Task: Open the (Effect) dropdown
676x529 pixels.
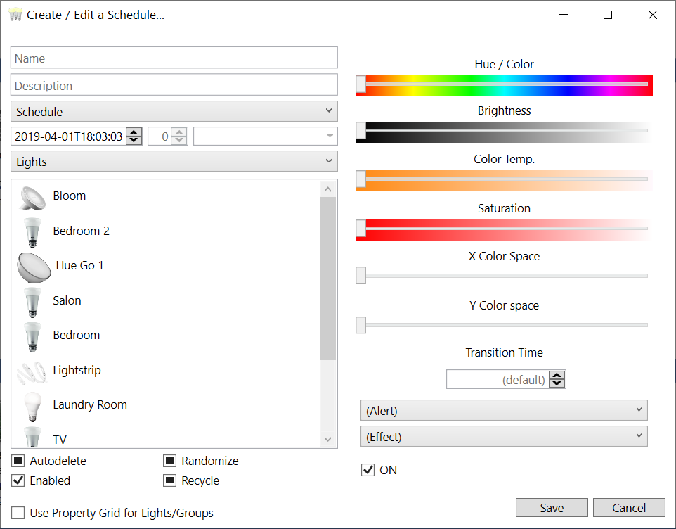Action: point(504,436)
